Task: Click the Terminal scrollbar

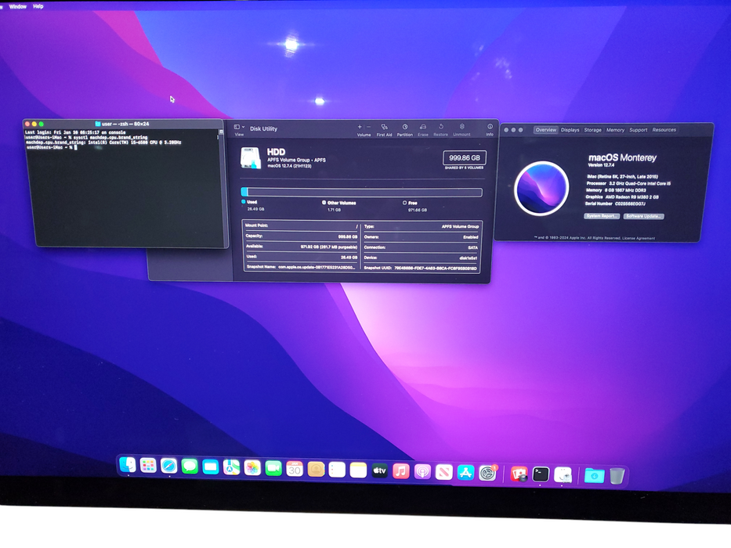Action: click(221, 186)
